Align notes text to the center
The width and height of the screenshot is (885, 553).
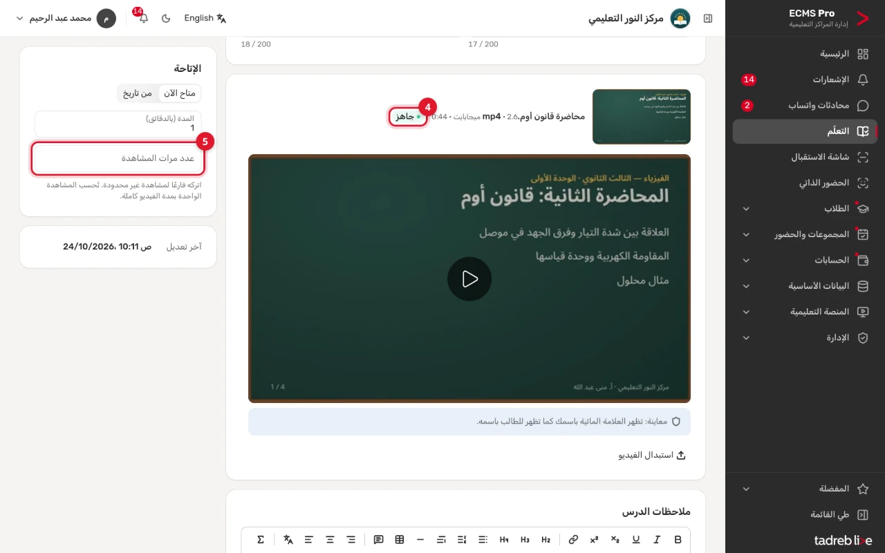(330, 539)
